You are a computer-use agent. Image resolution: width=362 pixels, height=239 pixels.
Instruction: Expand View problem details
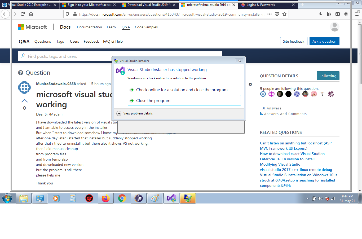click(135, 113)
